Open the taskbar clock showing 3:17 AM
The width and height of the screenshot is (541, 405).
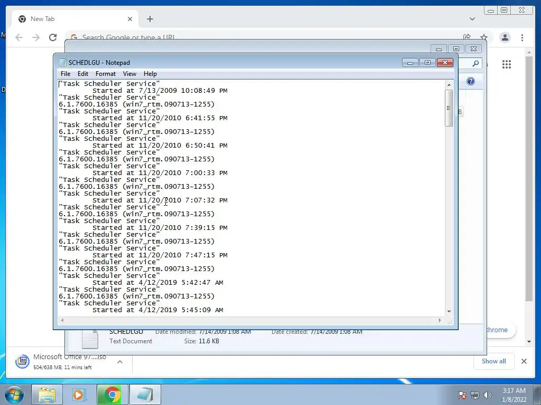[514, 395]
